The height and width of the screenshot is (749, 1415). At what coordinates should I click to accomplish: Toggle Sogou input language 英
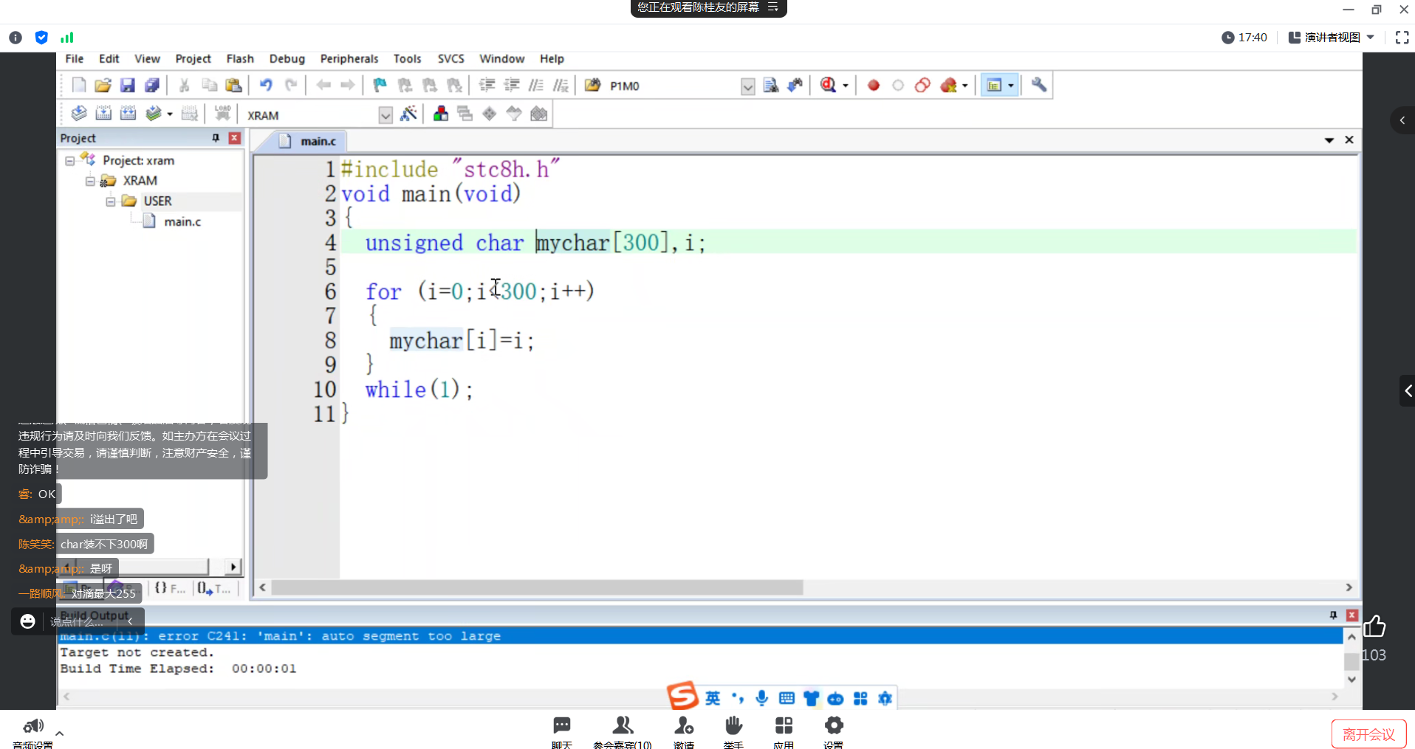click(713, 698)
